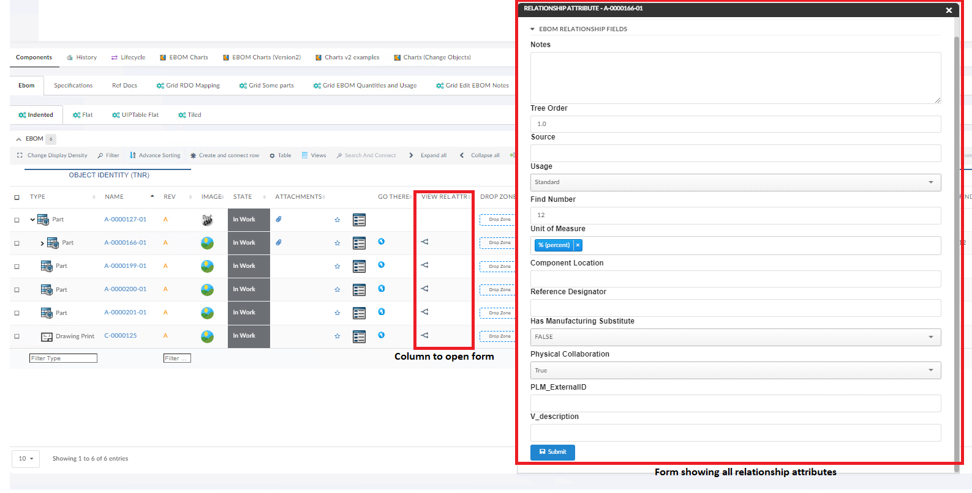Tick the Drawing Print C-0000125 checkbox
Image resolution: width=972 pixels, height=493 pixels.
coord(17,336)
